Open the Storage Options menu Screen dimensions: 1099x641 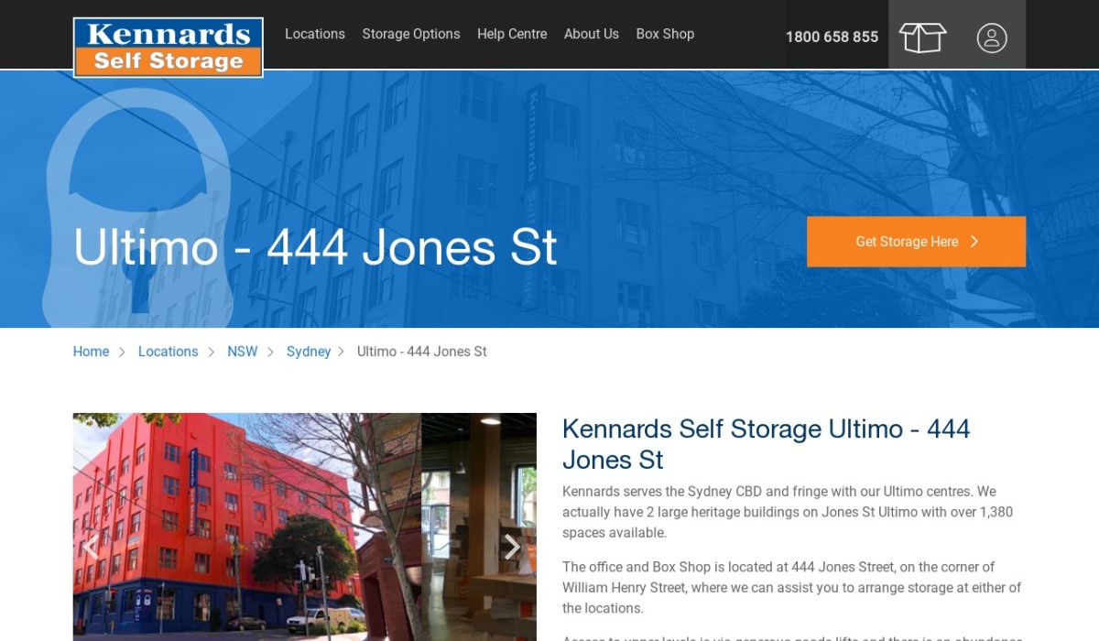(x=411, y=34)
